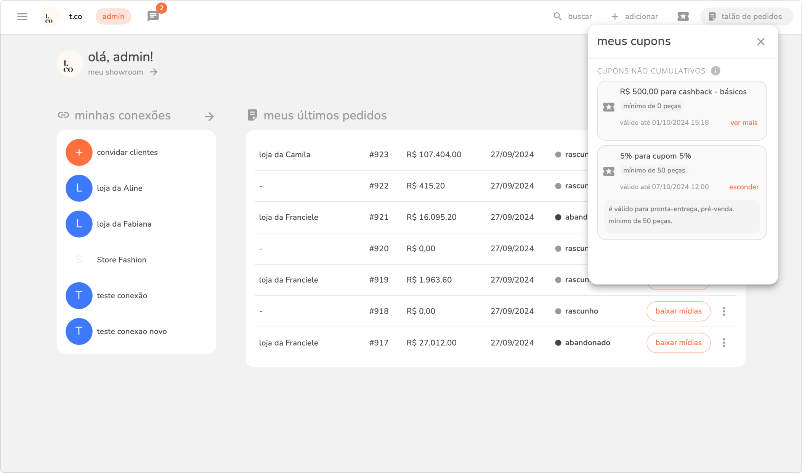The width and height of the screenshot is (802, 473).
Task: Open options menu for order #918
Action: tap(723, 311)
